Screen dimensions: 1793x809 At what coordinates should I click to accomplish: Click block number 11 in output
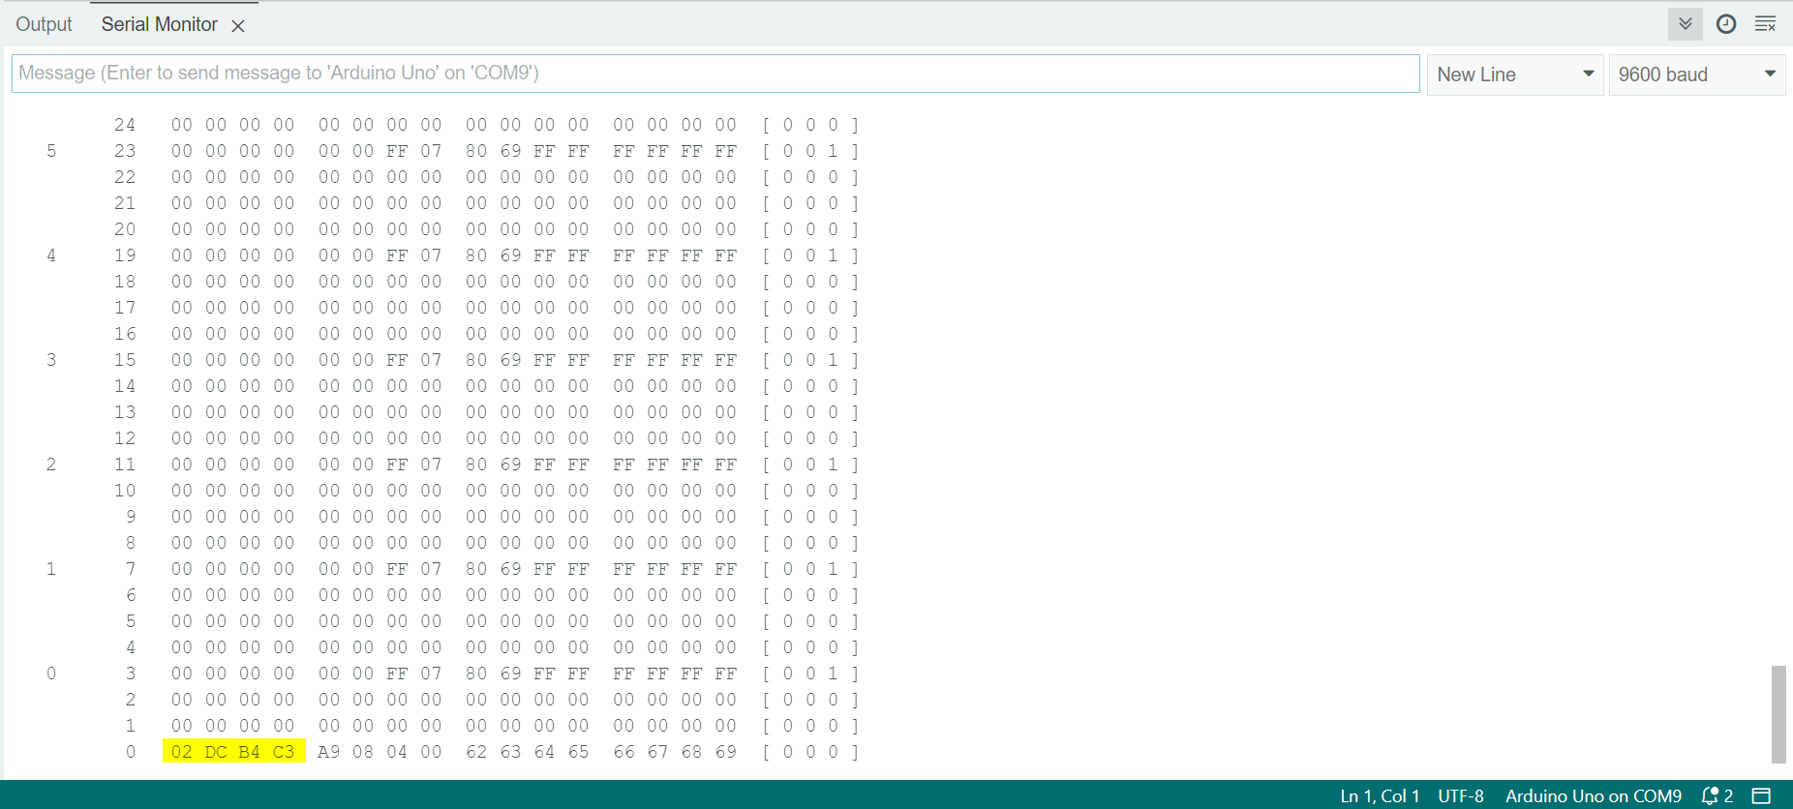point(125,464)
